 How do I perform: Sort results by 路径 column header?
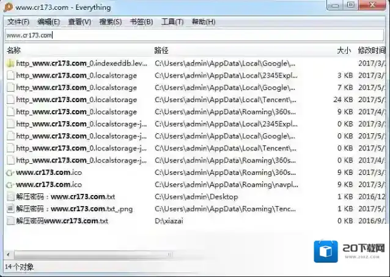pyautogui.click(x=161, y=50)
